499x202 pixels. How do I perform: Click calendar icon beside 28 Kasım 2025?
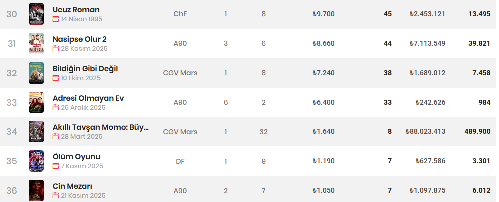[56, 48]
